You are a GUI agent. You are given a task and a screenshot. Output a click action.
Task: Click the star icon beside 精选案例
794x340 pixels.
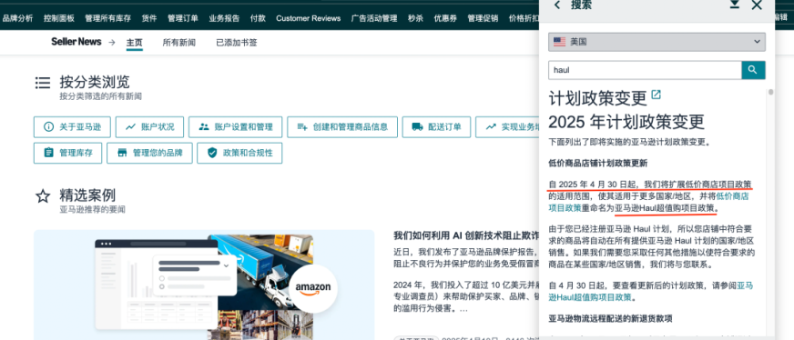43,196
